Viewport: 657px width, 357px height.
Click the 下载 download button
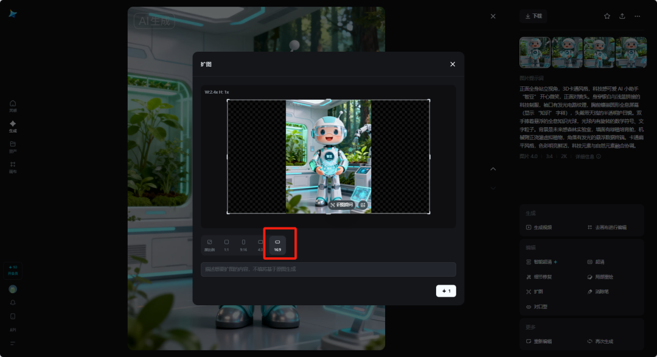click(x=534, y=16)
